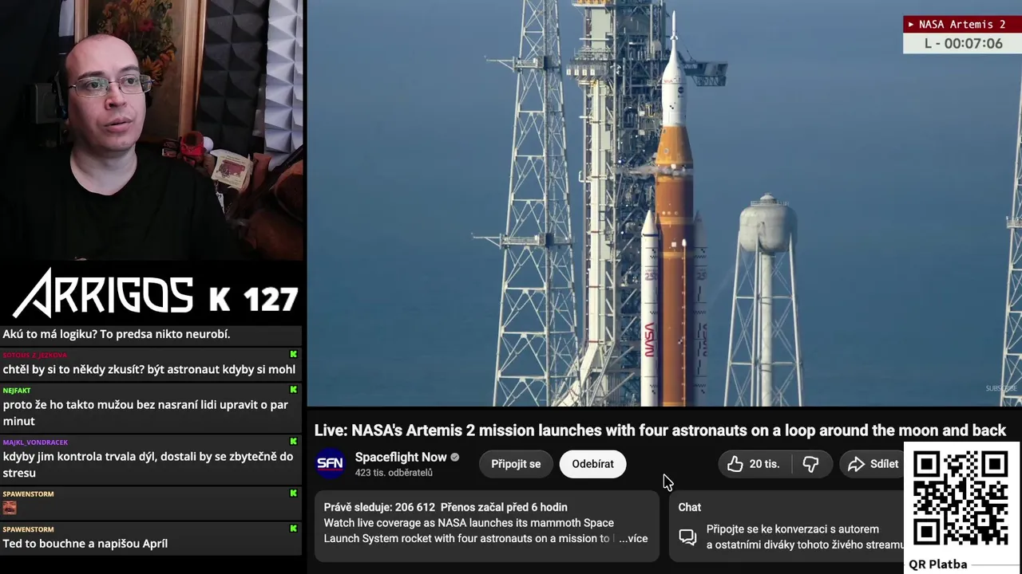Click chat message 'Ted to bouchne a napišou Apríl'
This screenshot has width=1022, height=574.
pyautogui.click(x=85, y=544)
